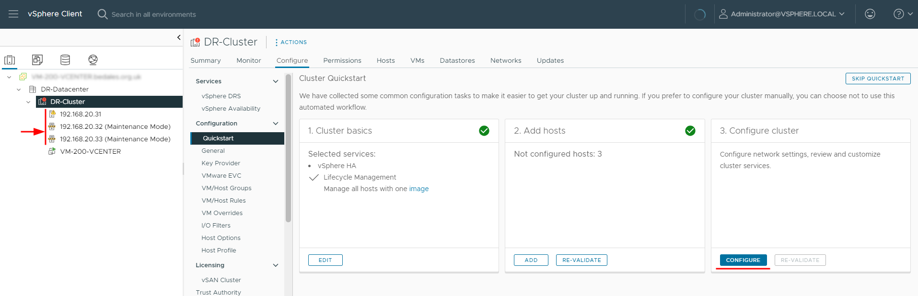The width and height of the screenshot is (918, 296).
Task: Select vSphere Availability setting
Action: [x=231, y=109]
